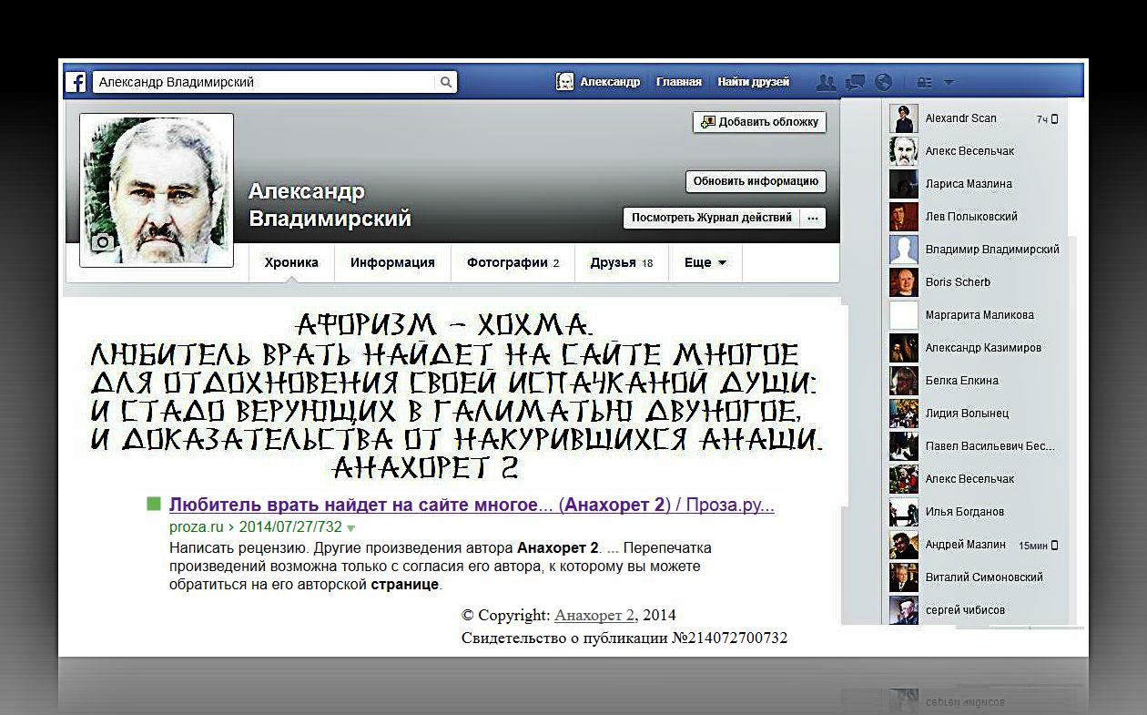The width and height of the screenshot is (1147, 715).
Task: Click the large profile photo
Action: [x=157, y=190]
